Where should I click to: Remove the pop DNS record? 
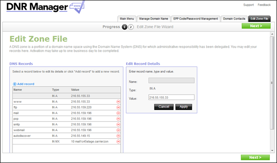118,119
